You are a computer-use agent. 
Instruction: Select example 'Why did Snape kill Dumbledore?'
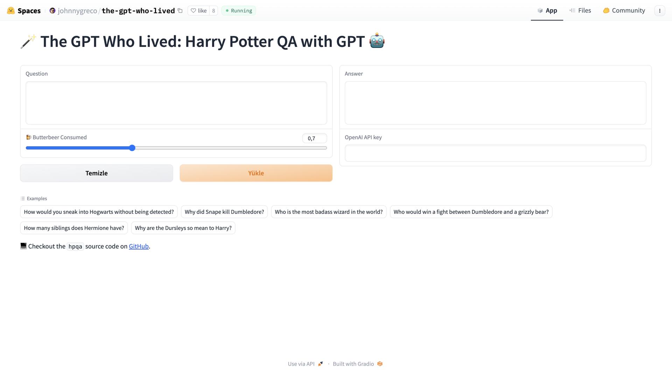pos(224,212)
